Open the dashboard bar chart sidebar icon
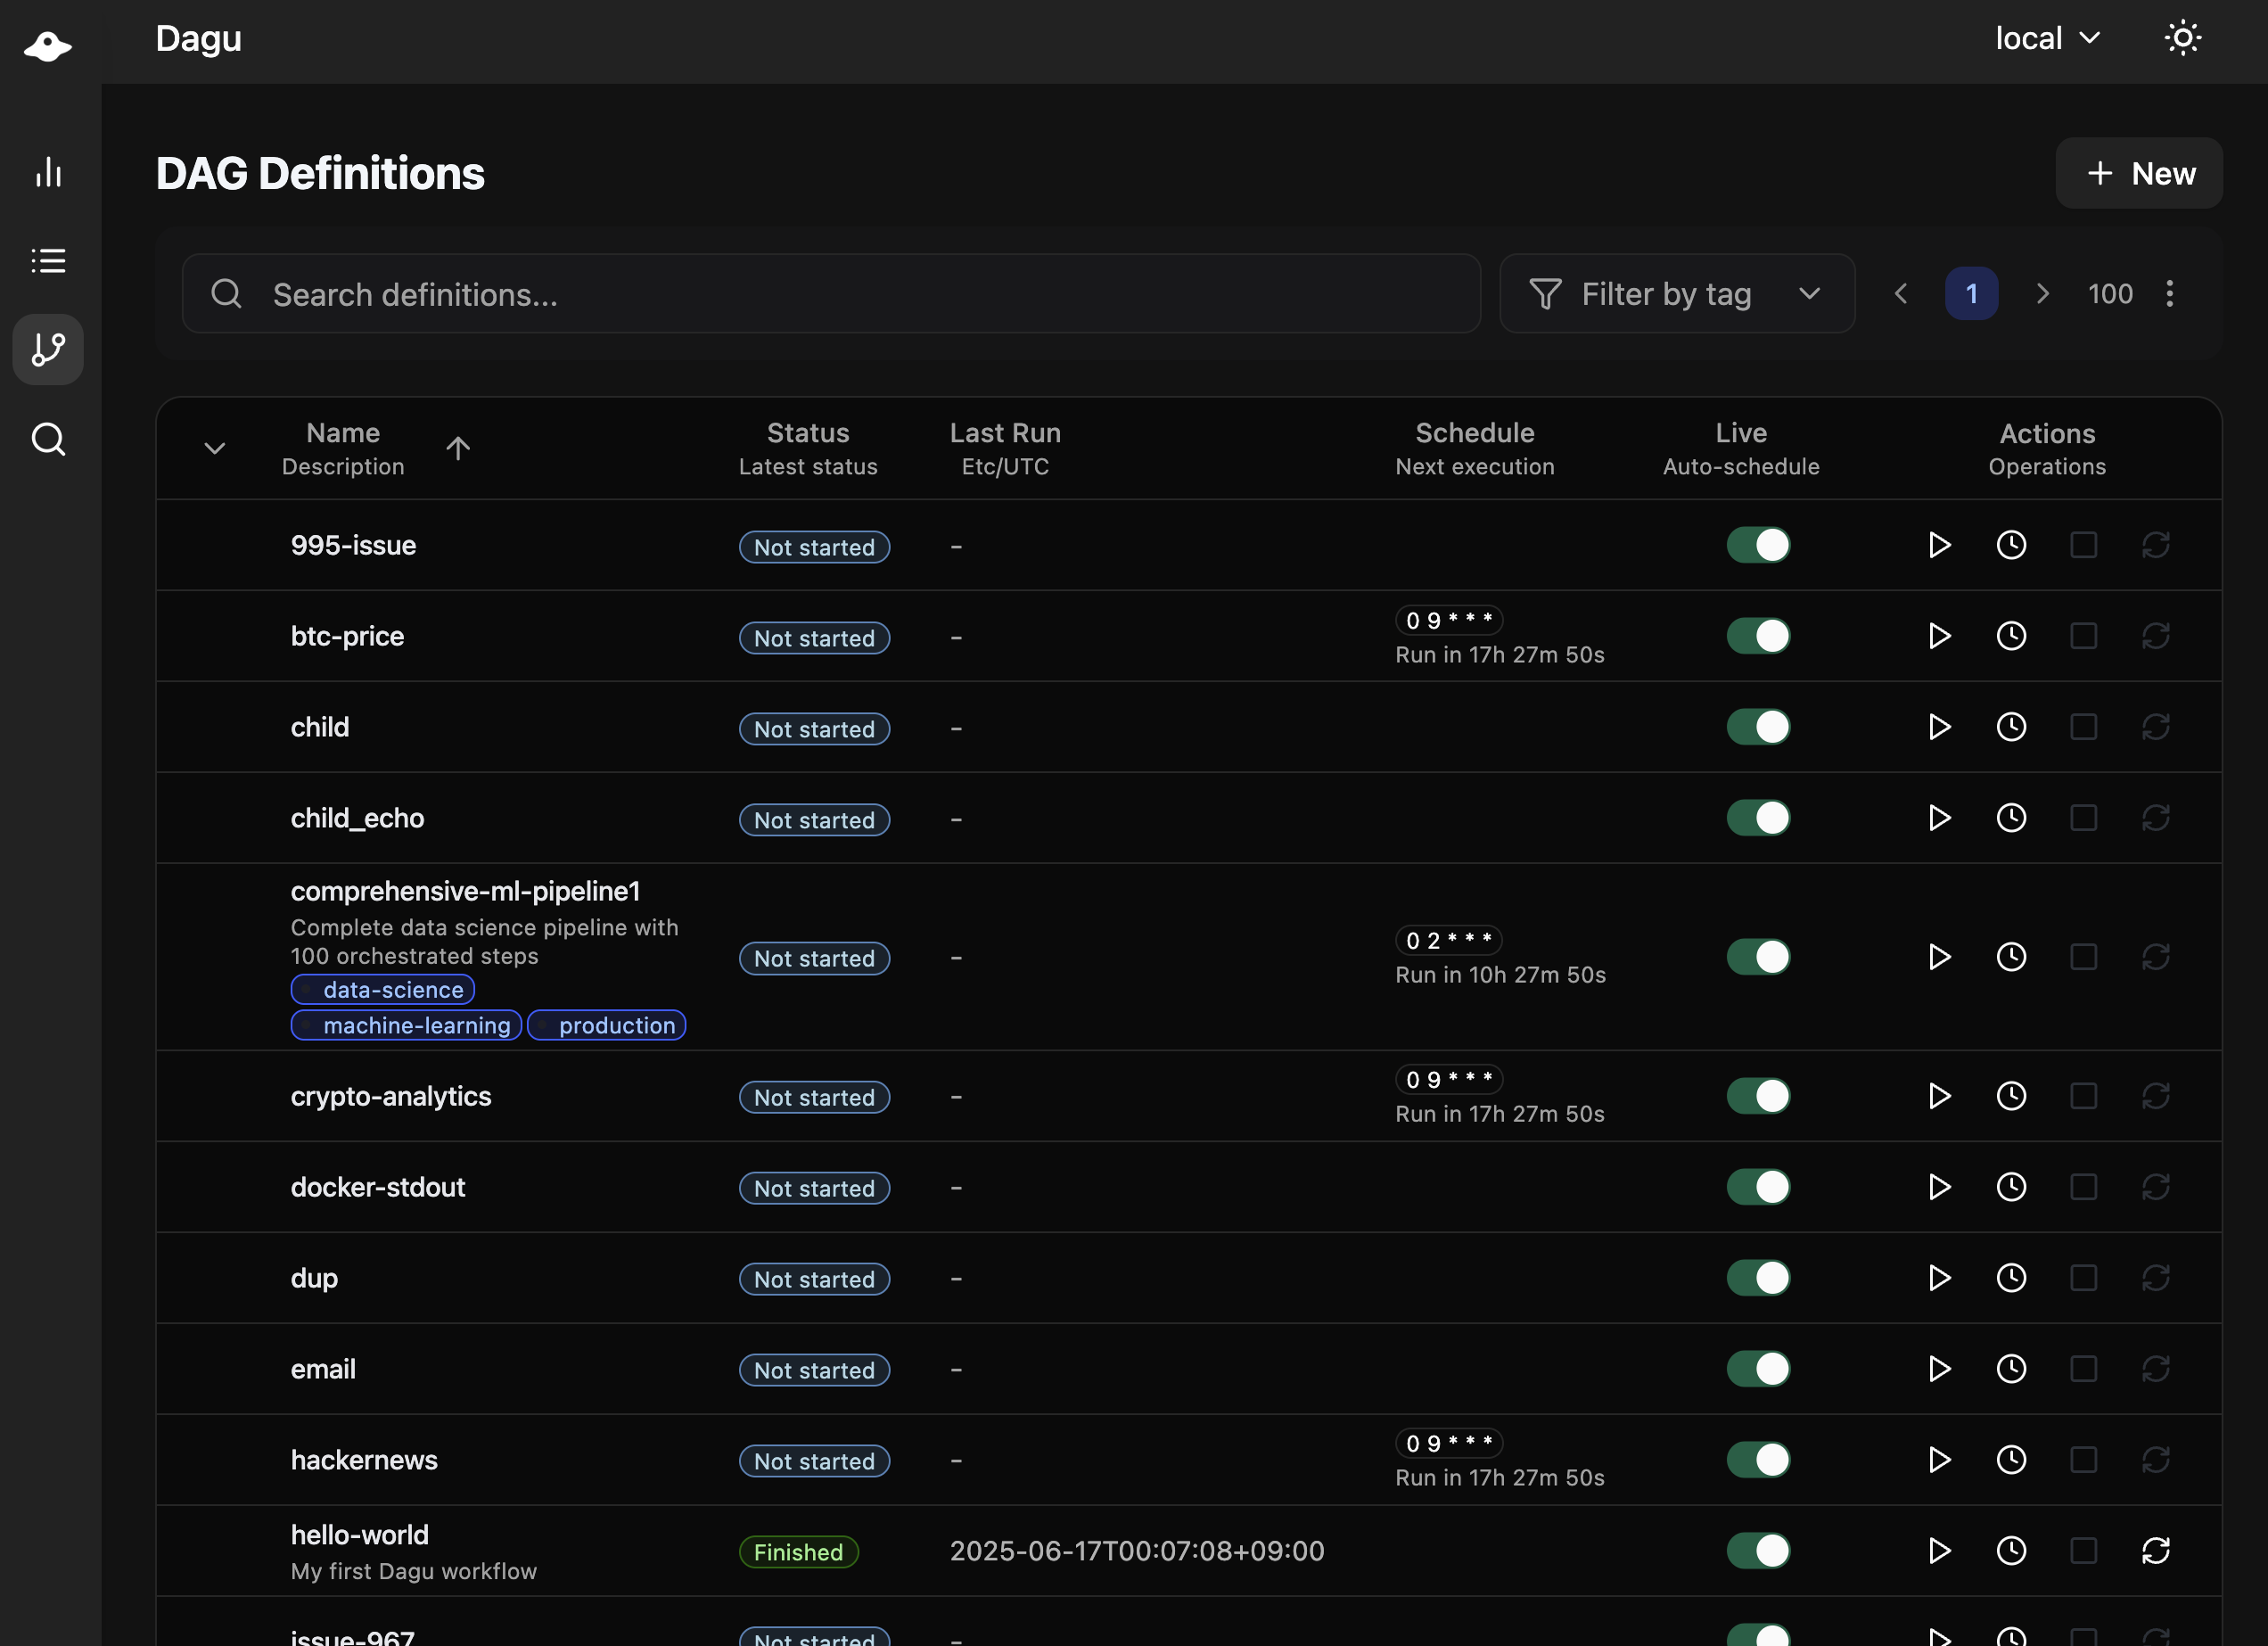 coord(48,172)
